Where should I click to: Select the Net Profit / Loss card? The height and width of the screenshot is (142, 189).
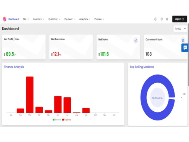(24, 47)
